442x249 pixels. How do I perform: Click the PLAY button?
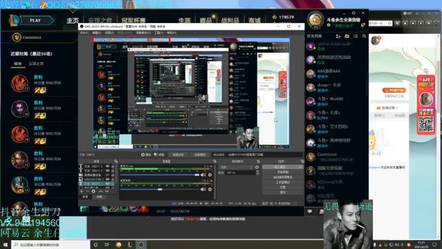[x=35, y=20]
